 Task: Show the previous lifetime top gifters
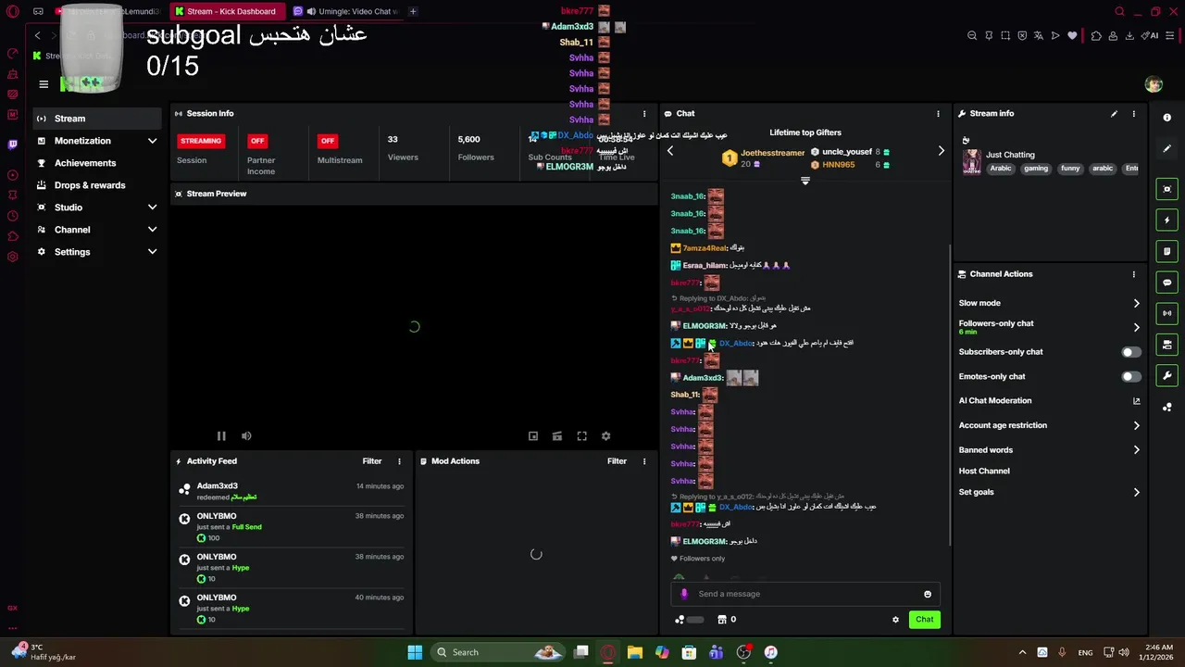click(670, 151)
